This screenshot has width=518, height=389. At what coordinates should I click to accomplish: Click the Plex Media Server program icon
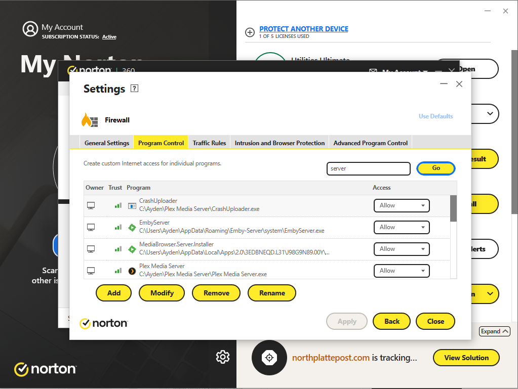click(x=132, y=271)
